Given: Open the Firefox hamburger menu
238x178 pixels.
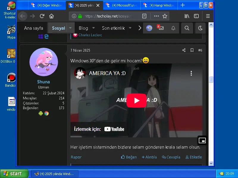Looking at the screenshot, I should (x=208, y=16).
